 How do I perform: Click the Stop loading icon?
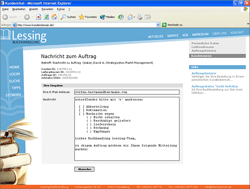[x=39, y=17]
